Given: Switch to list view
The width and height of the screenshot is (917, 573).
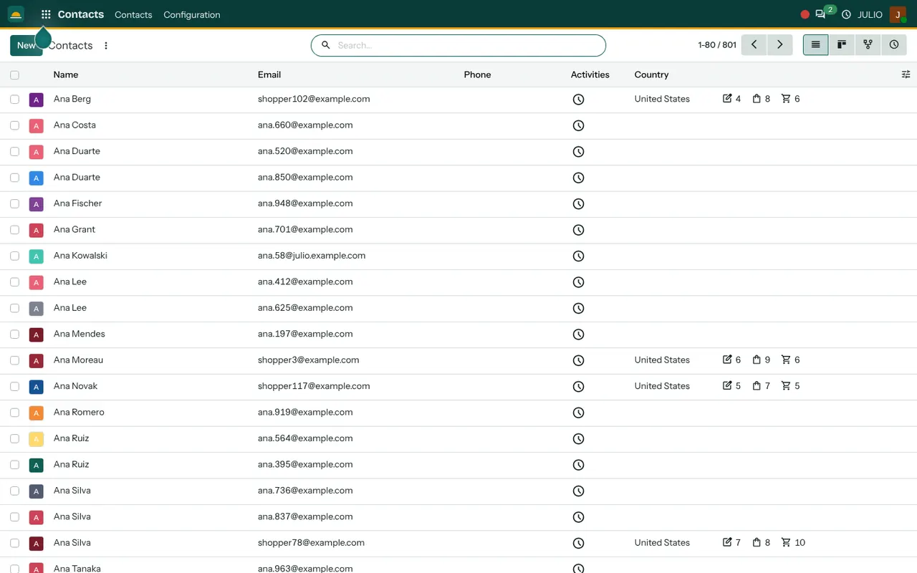Looking at the screenshot, I should 815,44.
